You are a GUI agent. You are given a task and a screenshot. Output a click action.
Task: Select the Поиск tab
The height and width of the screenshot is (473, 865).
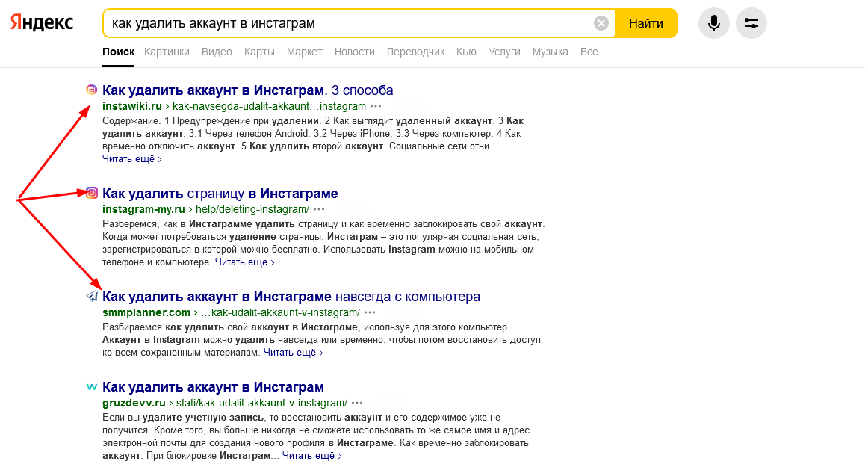[x=118, y=52]
